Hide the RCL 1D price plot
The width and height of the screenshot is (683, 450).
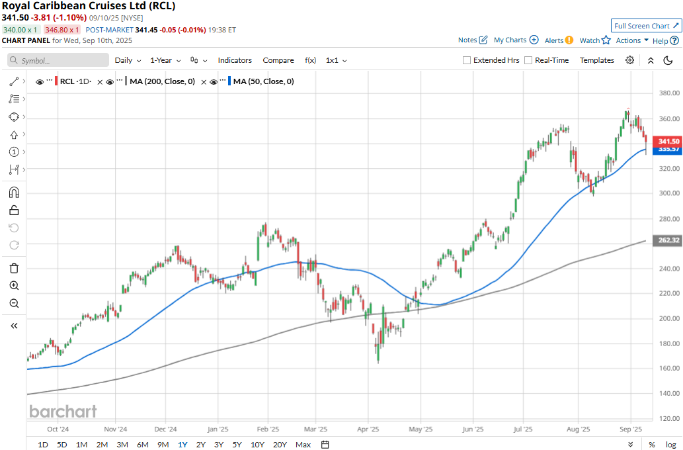pyautogui.click(x=40, y=81)
